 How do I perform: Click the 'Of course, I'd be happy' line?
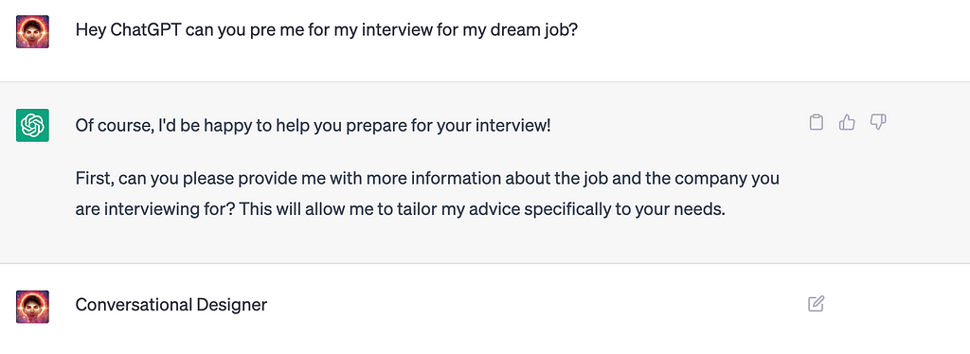[313, 126]
